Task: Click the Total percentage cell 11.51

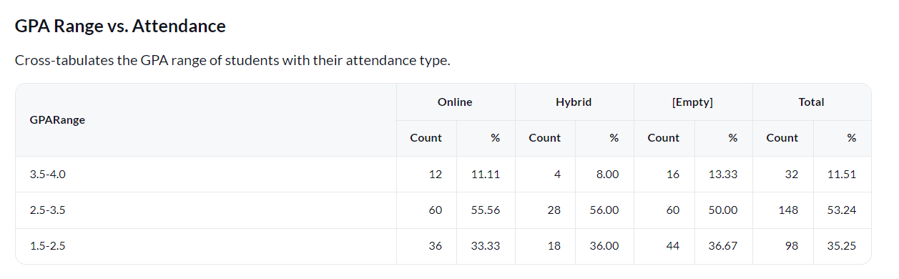Action: pyautogui.click(x=842, y=175)
